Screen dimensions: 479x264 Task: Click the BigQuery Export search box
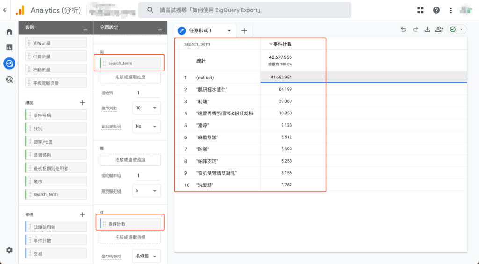tap(245, 10)
